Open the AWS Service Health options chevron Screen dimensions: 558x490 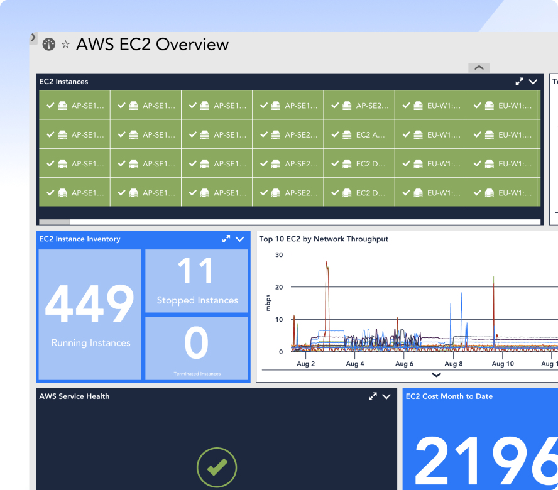[386, 396]
